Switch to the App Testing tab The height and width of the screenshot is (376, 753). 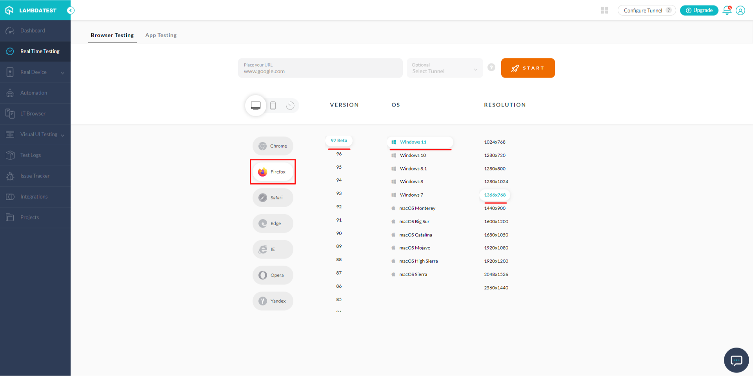click(x=161, y=35)
